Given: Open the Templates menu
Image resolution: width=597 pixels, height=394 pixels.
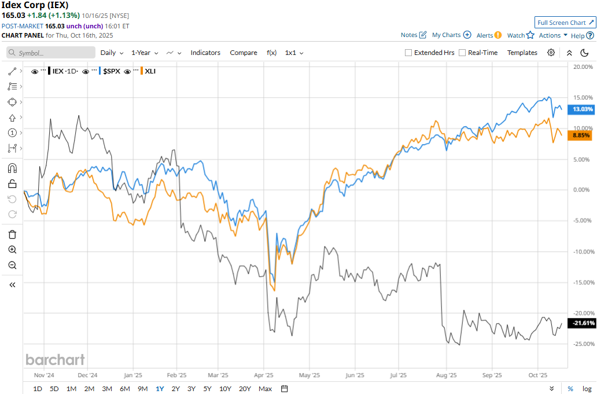Looking at the screenshot, I should click(522, 53).
